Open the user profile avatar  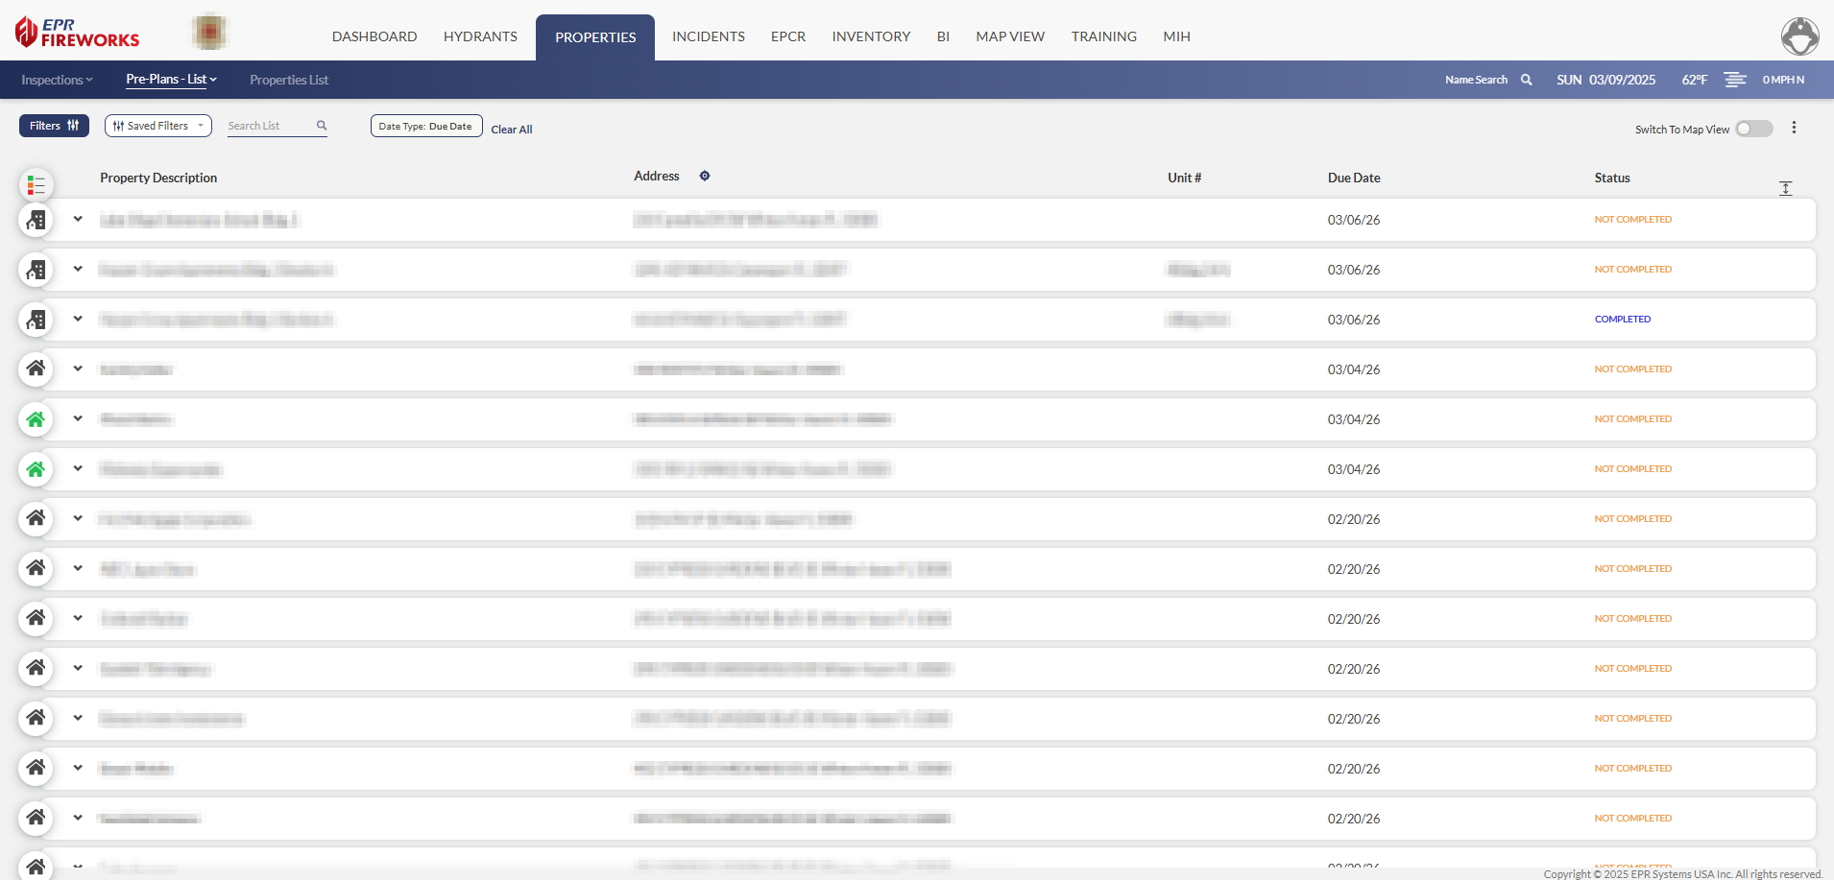coord(1799,36)
